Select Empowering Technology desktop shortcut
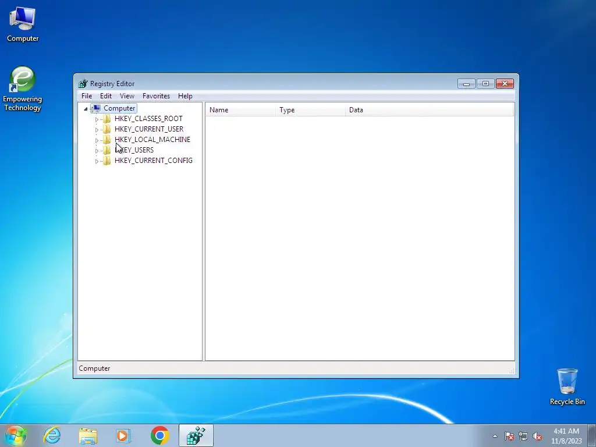 pyautogui.click(x=22, y=89)
